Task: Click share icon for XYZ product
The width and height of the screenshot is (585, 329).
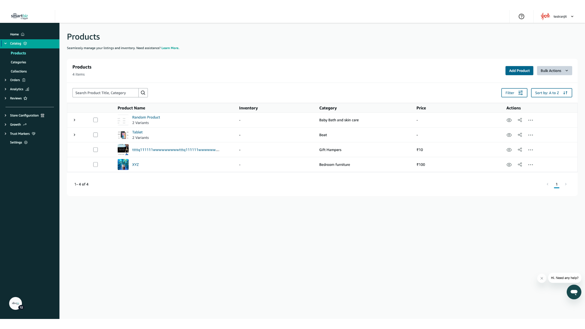Action: point(520,165)
